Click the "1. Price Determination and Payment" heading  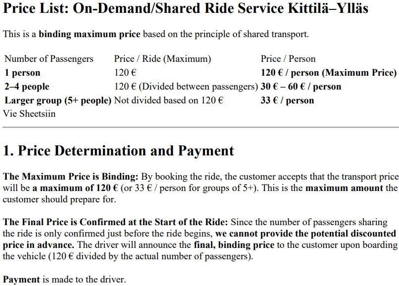click(x=119, y=151)
